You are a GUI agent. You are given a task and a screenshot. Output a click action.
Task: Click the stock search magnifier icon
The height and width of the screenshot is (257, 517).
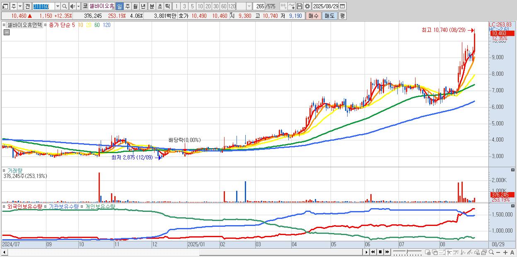click(64, 6)
